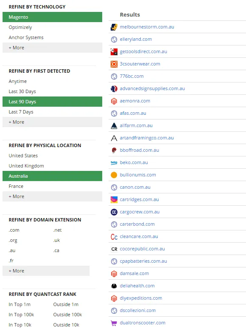Click the shopping cart icon beside dualtronscooter.com
The height and width of the screenshot is (332, 246).
114,323
